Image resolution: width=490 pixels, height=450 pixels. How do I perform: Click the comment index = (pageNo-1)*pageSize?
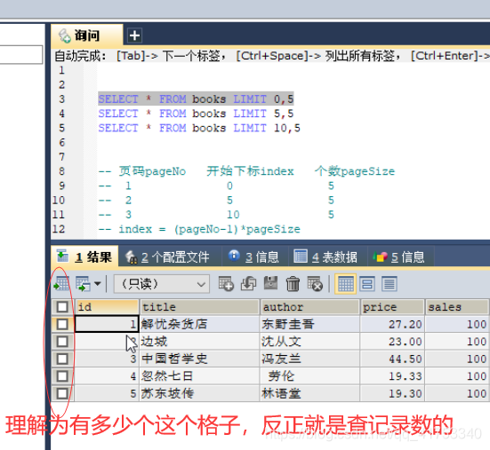(x=199, y=229)
